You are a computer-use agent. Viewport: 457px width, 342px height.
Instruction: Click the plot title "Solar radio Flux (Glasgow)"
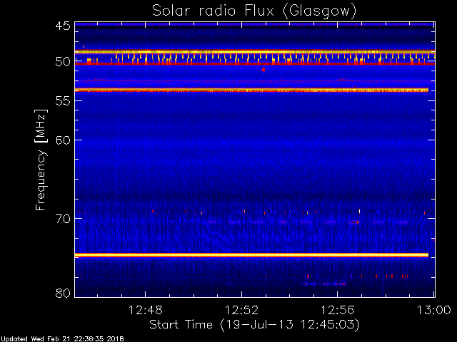coord(254,11)
